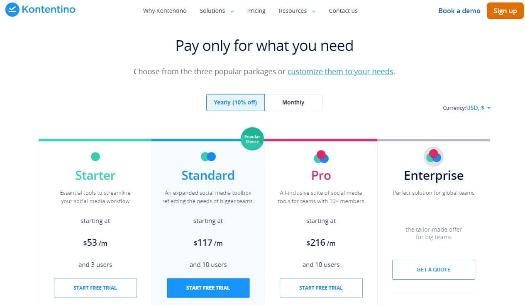The height and width of the screenshot is (305, 525).
Task: Switch billing to Monthly
Action: pyautogui.click(x=293, y=102)
